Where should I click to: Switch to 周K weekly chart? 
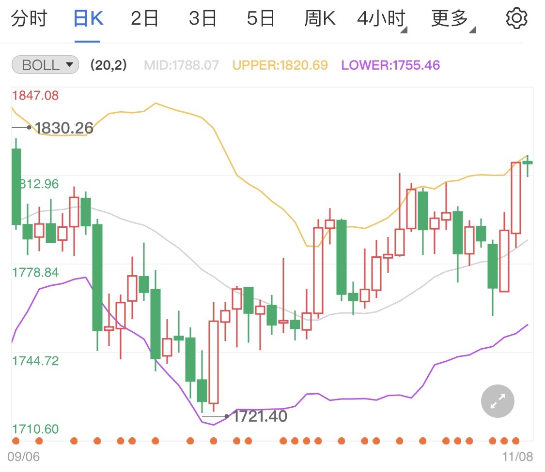(x=320, y=19)
